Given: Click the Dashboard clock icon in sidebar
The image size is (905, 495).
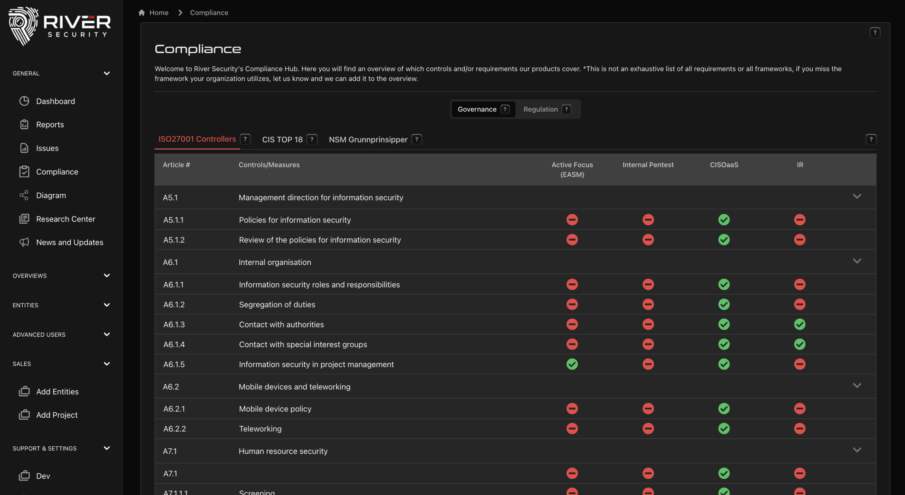Looking at the screenshot, I should (24, 101).
